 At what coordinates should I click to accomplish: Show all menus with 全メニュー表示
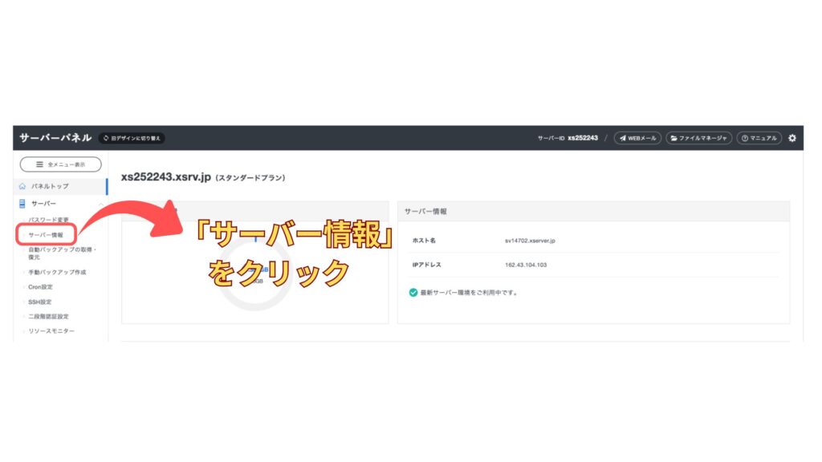[61, 164]
